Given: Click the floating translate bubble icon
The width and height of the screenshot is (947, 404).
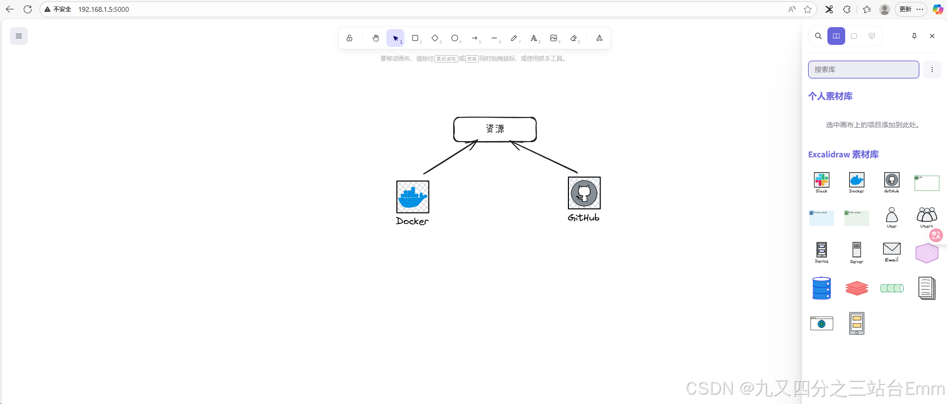Looking at the screenshot, I should [x=936, y=235].
